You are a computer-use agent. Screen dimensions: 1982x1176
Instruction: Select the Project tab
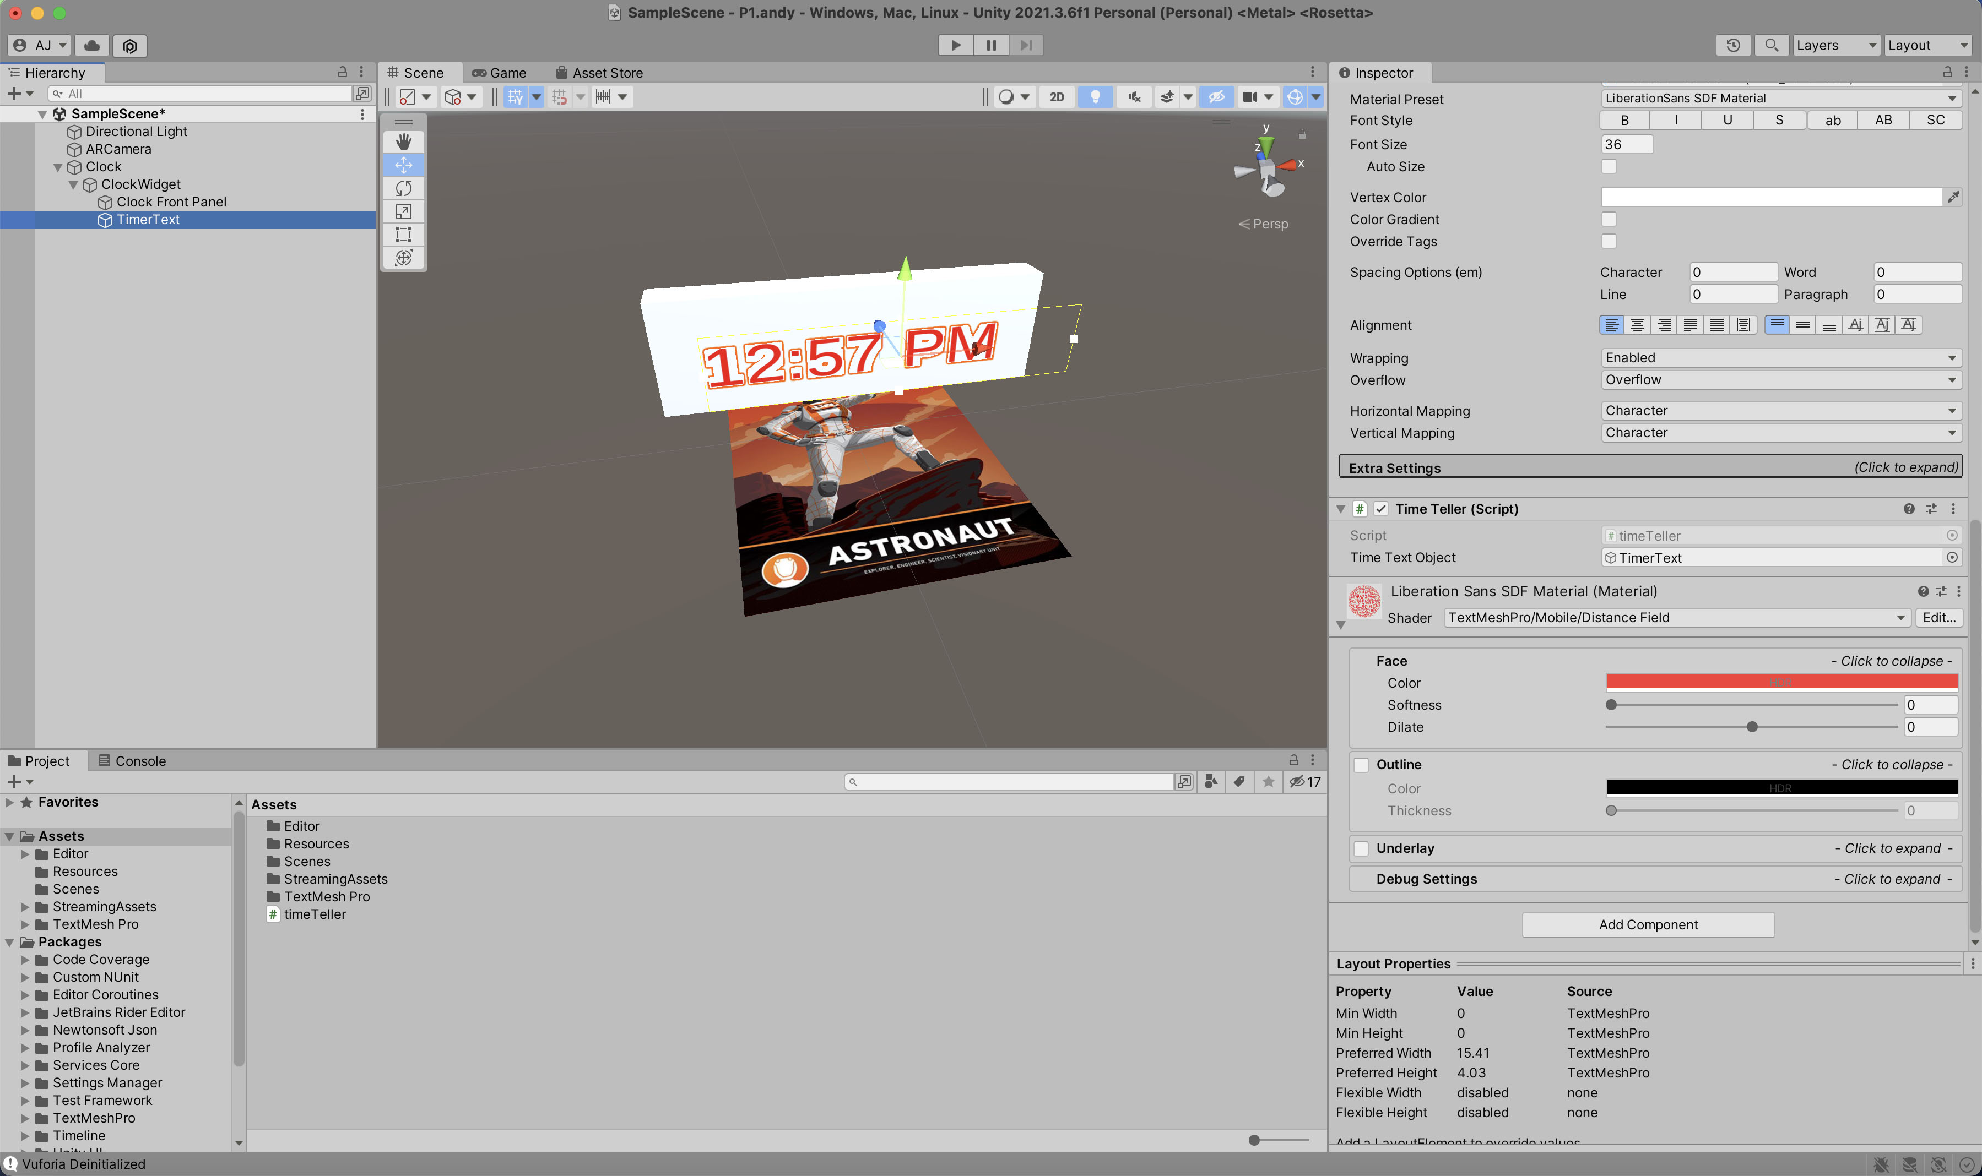(x=39, y=761)
